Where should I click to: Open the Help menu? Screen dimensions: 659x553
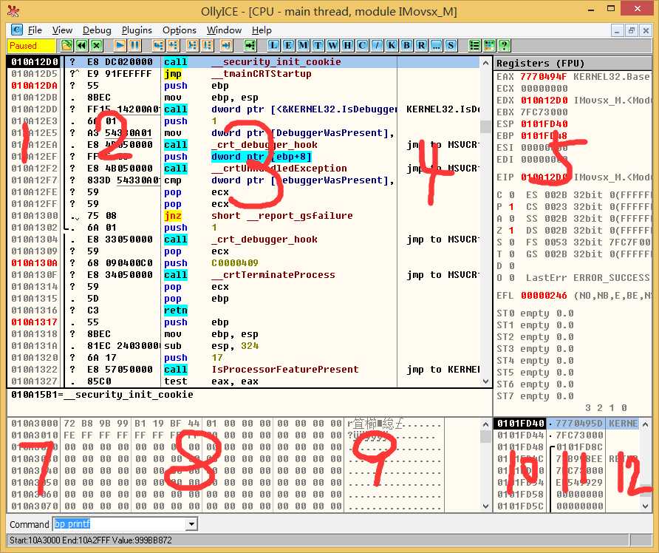point(262,30)
